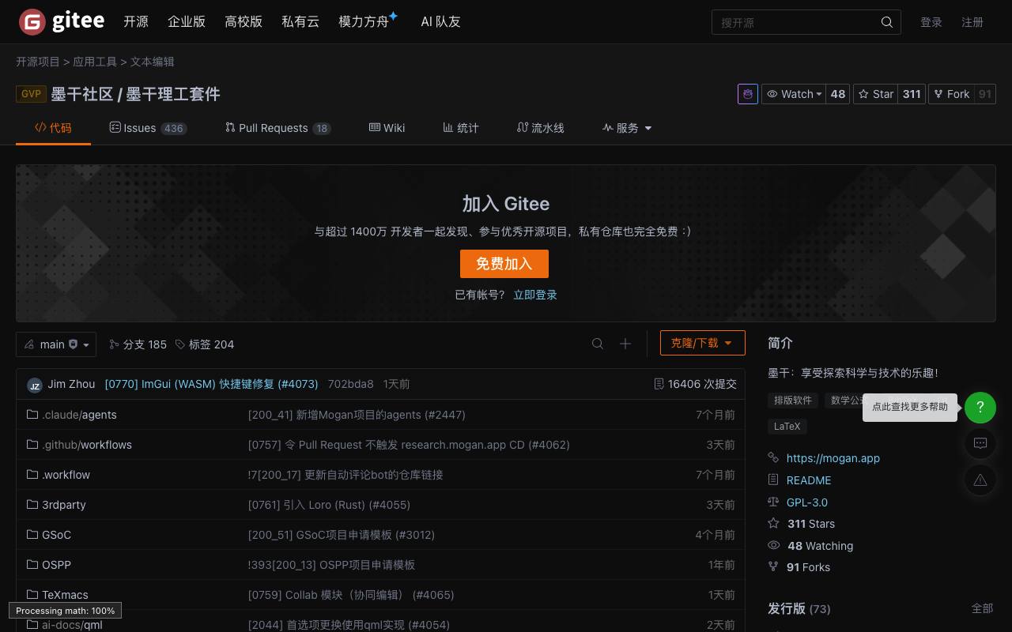The width and height of the screenshot is (1012, 632).
Task: Open the 分支 185 branches link
Action: tap(138, 344)
